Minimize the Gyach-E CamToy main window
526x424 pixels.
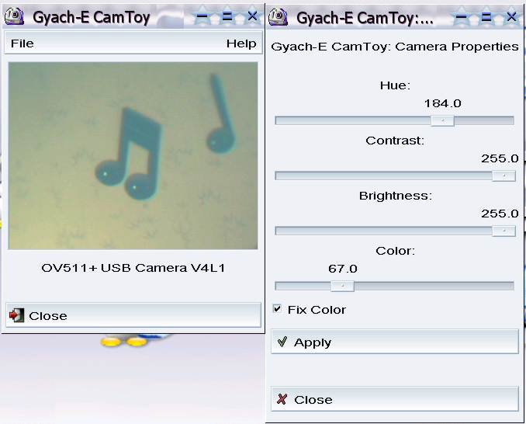click(202, 16)
